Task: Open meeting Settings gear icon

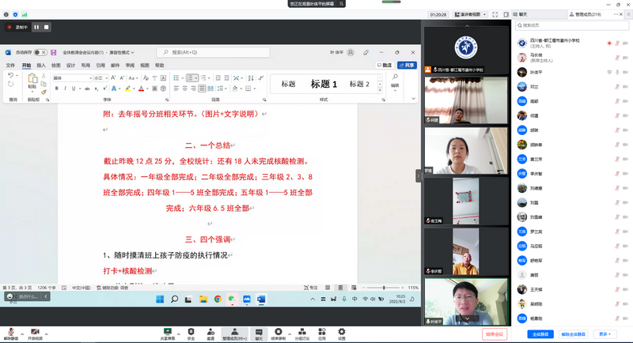Action: (x=342, y=333)
